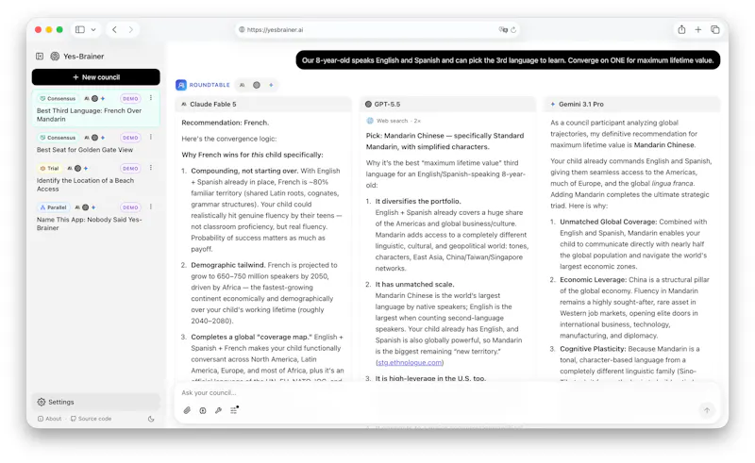The height and width of the screenshot is (463, 755).
Task: Click the Parallel mode badge in sidebar
Action: [54, 207]
